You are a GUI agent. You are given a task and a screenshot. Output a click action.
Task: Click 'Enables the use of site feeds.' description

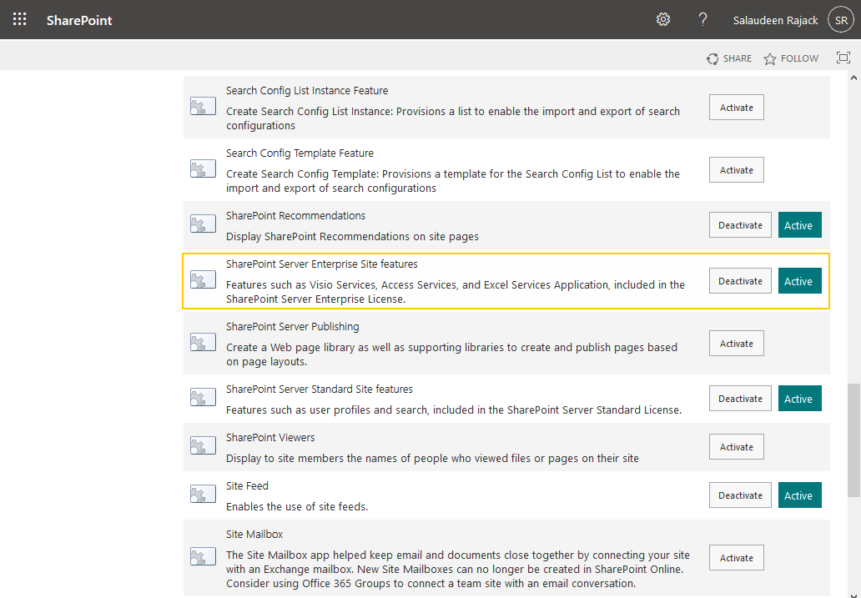point(297,507)
